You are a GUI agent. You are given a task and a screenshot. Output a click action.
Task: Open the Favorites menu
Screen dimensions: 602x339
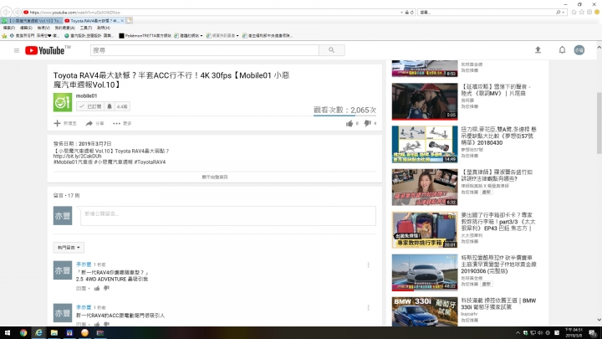64,28
